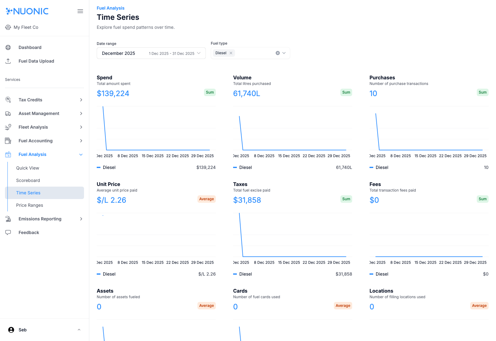Click the Emissions Reporting icon

pyautogui.click(x=8, y=219)
